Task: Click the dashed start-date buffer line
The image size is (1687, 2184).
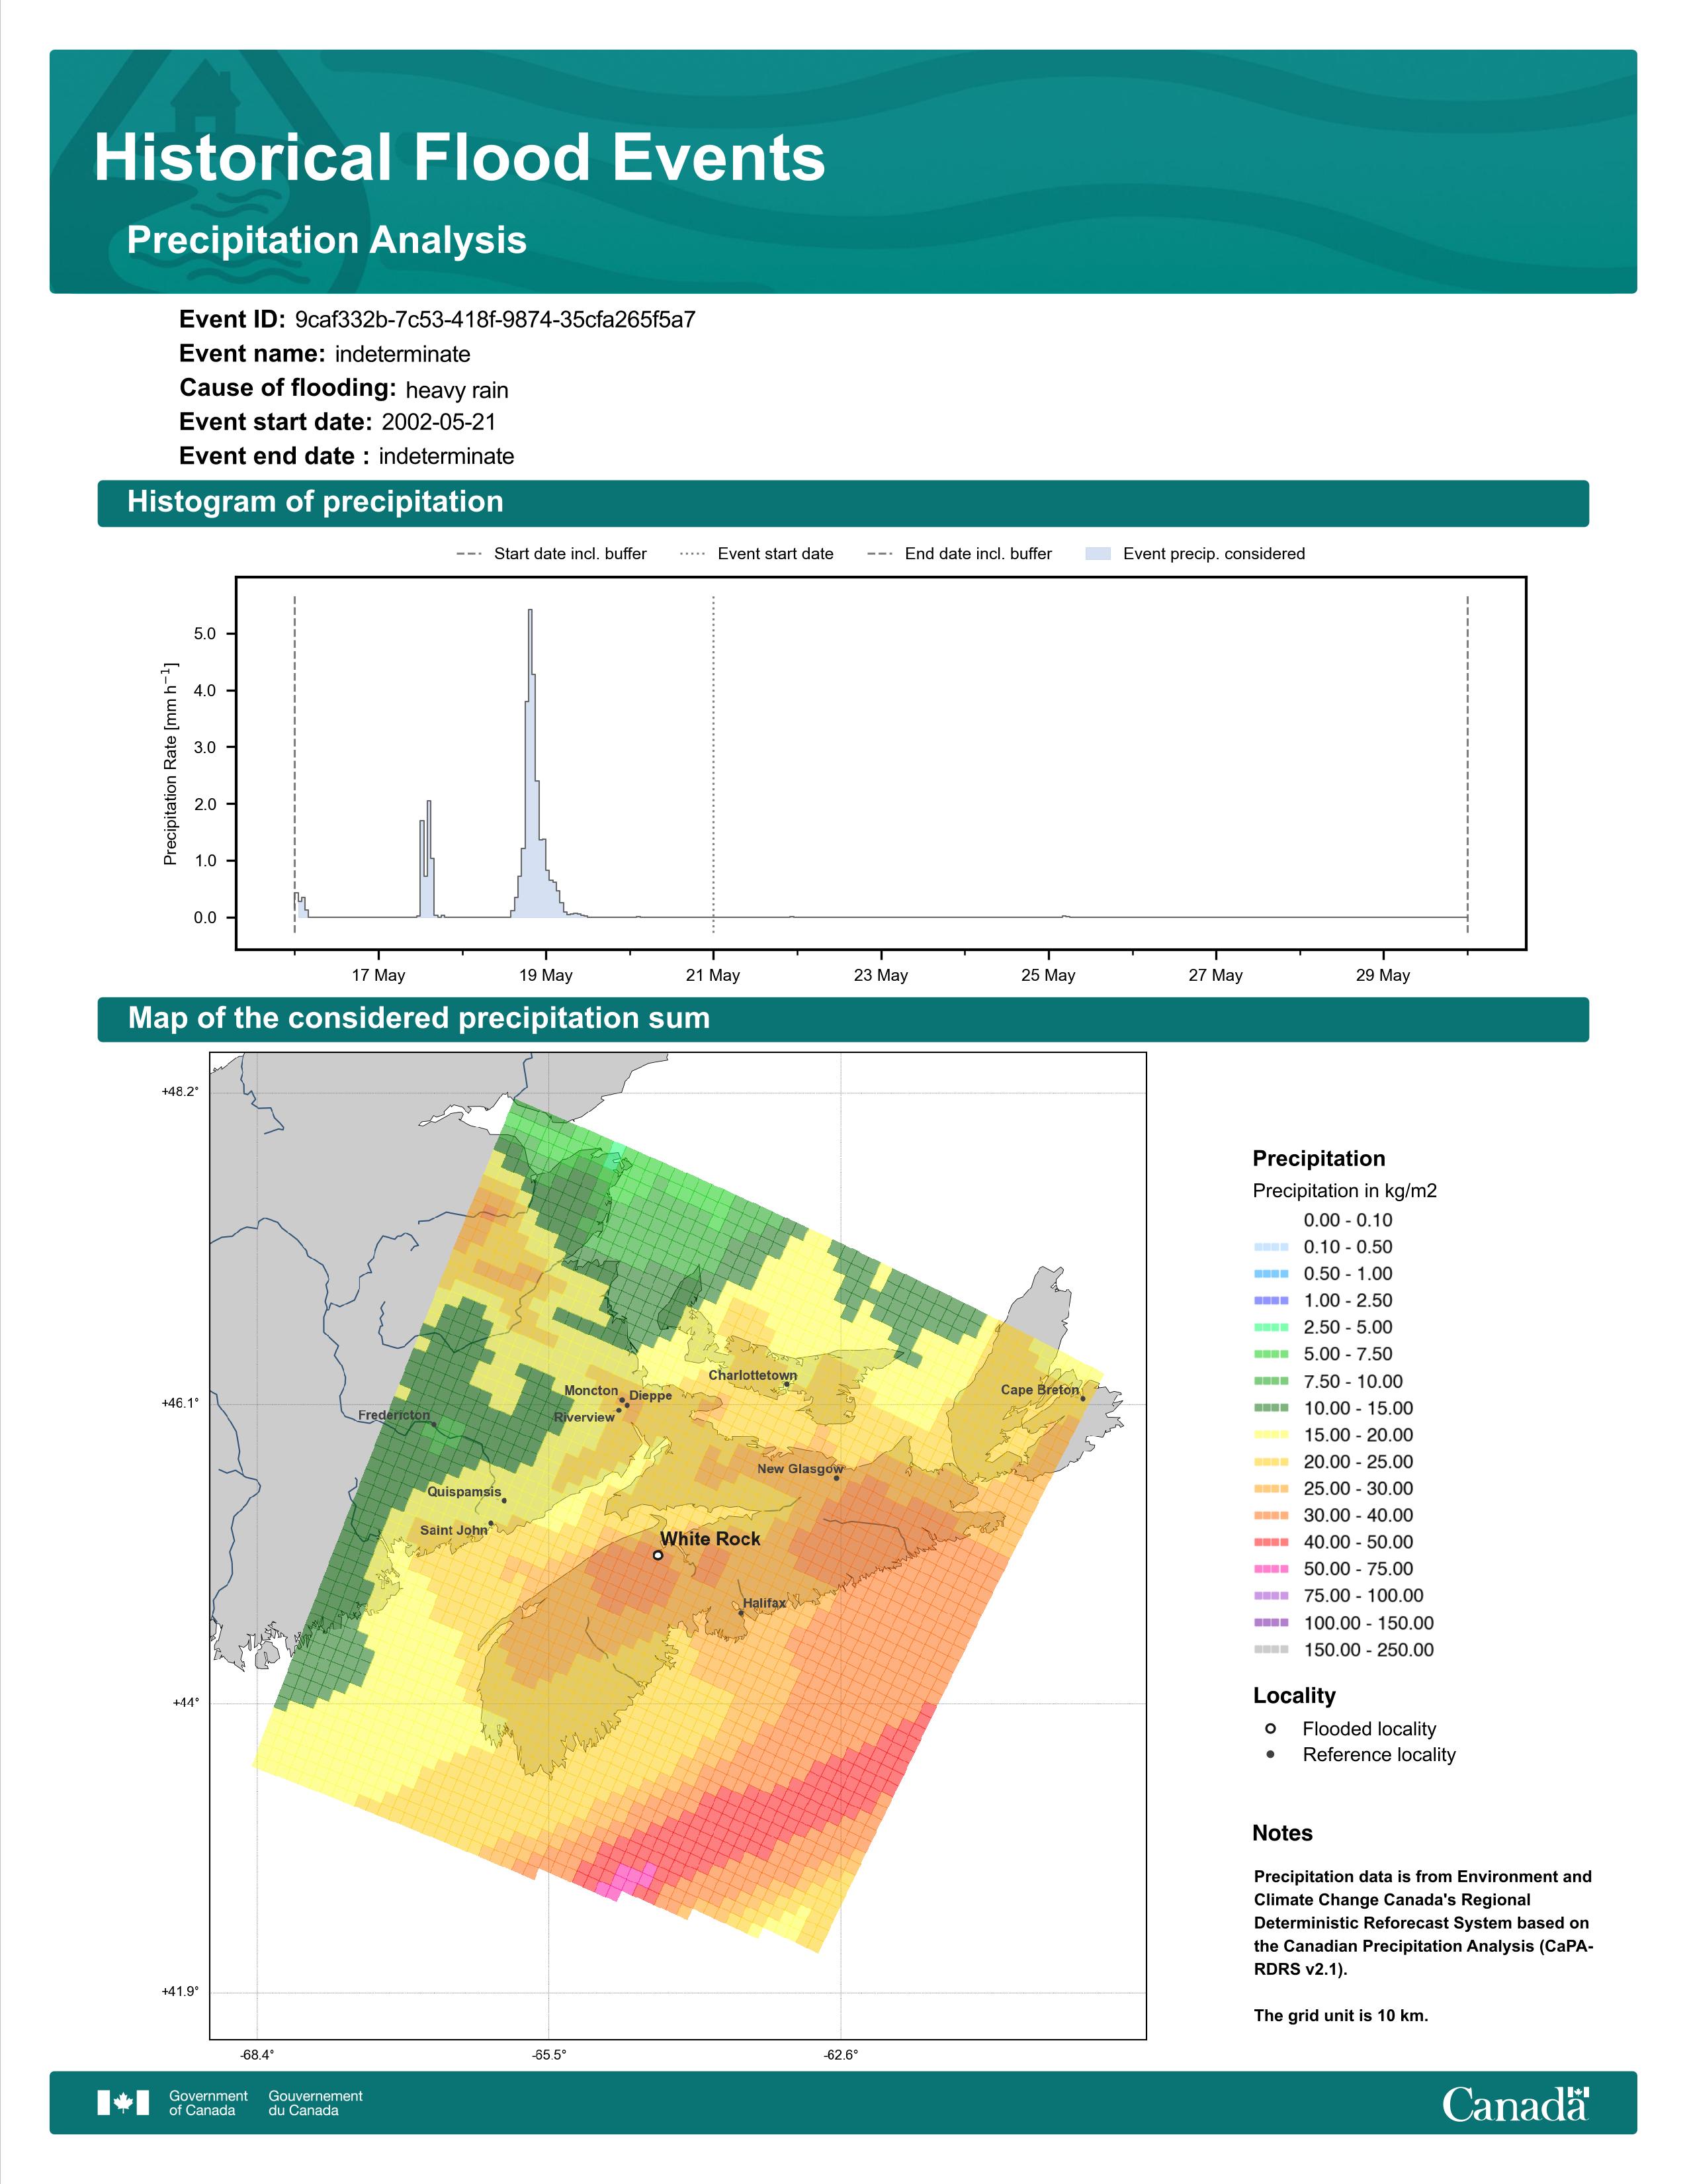Action: 295,764
